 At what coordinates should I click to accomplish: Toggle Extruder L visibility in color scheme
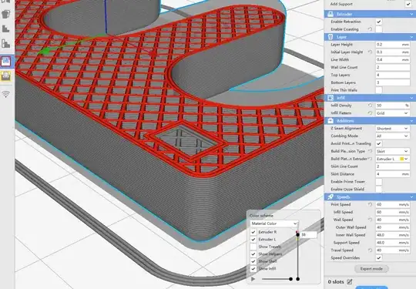click(x=253, y=240)
